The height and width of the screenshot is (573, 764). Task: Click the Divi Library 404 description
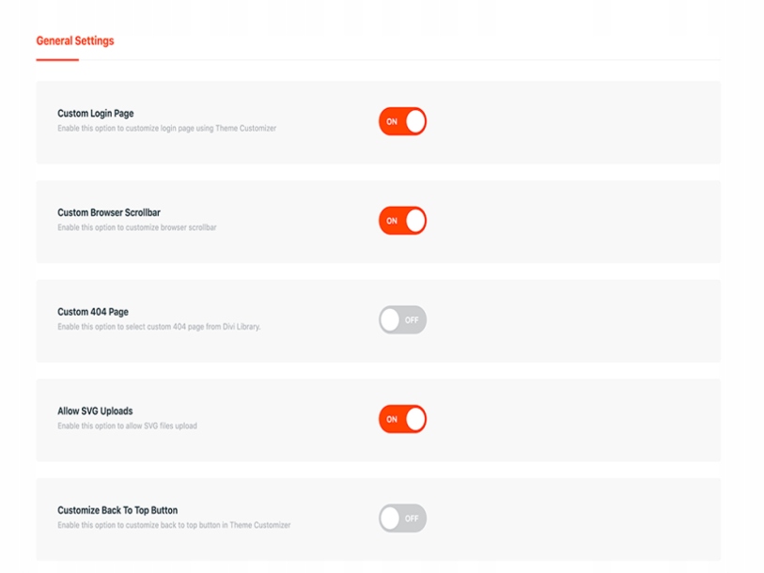158,327
